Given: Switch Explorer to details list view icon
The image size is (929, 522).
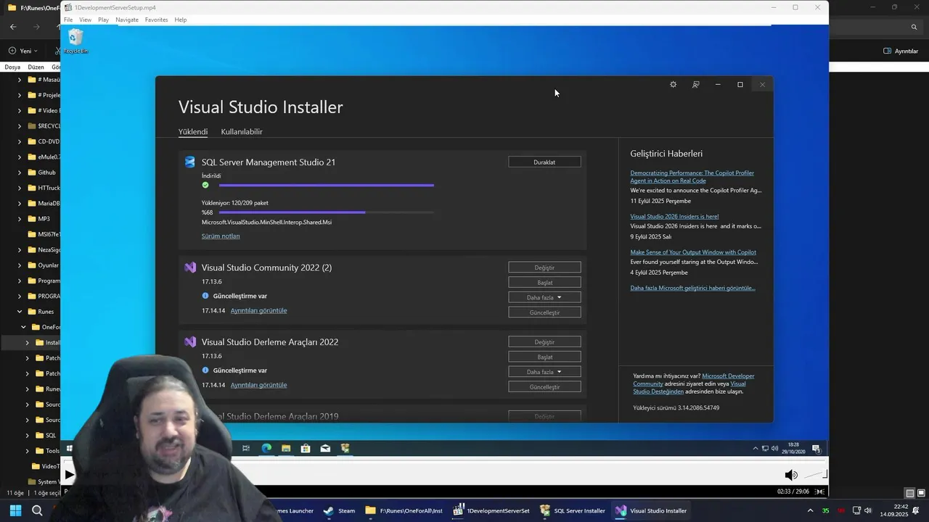Looking at the screenshot, I should click(x=910, y=493).
